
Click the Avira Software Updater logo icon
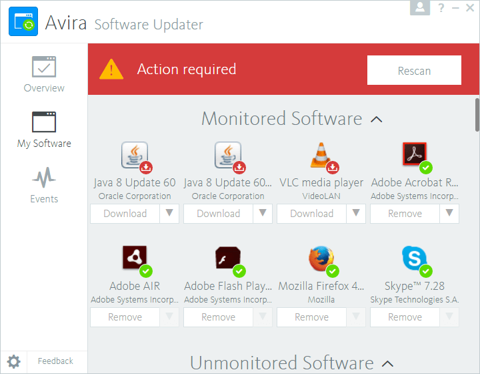point(23,21)
